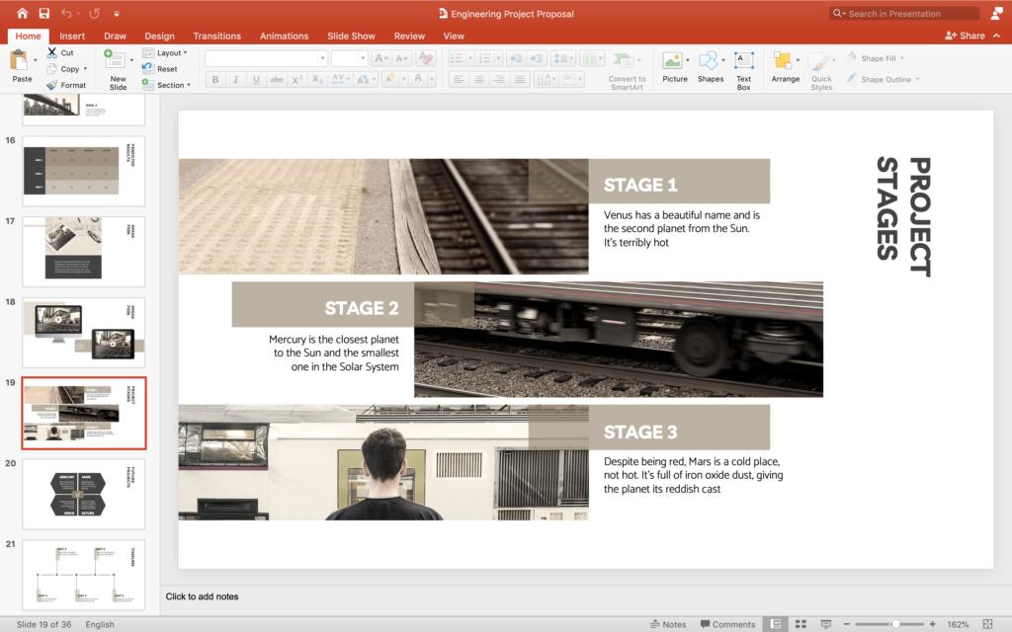Redo the last action
This screenshot has width=1012, height=632.
point(94,13)
